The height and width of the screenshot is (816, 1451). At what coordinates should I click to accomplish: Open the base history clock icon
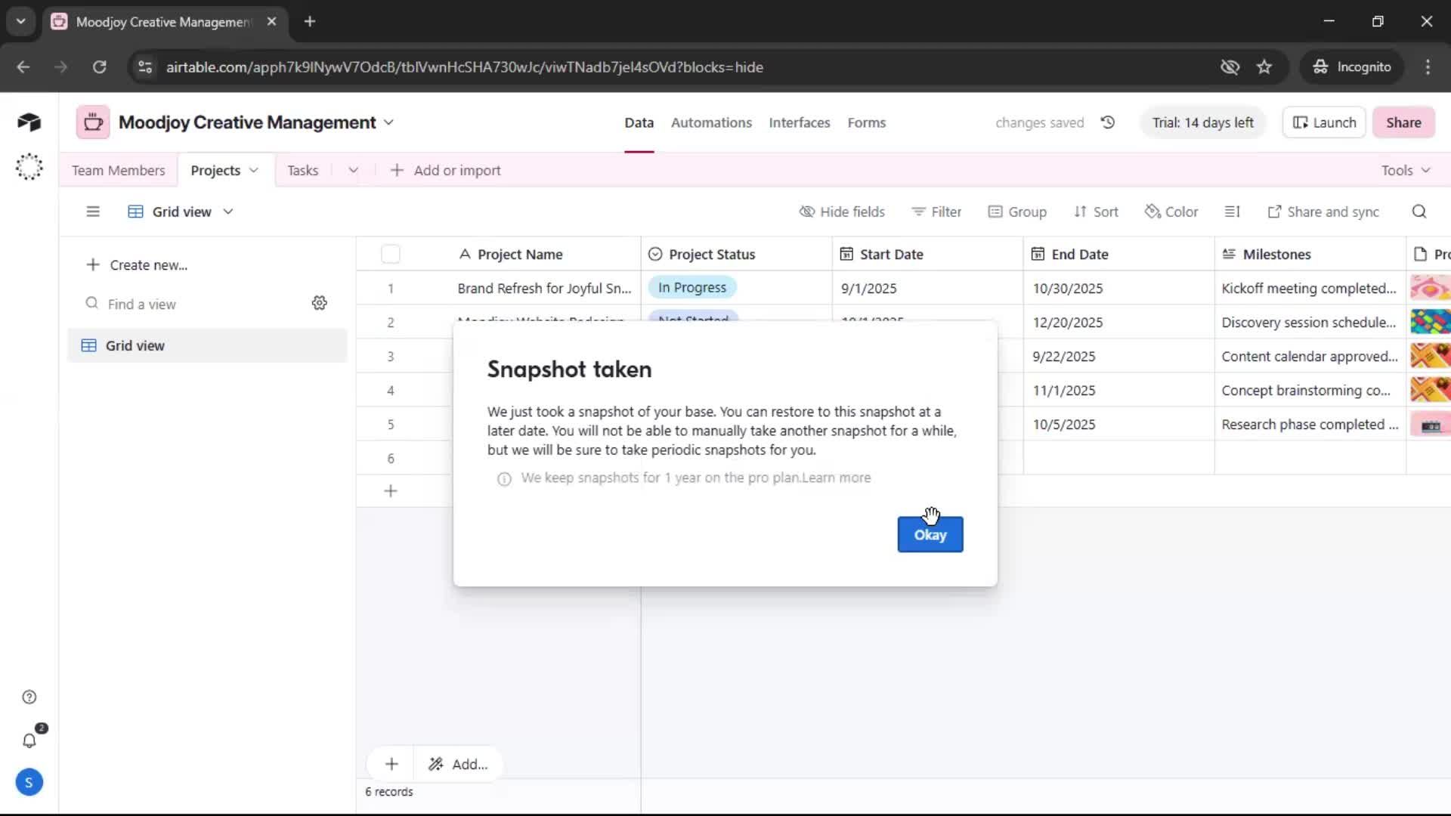point(1108,122)
